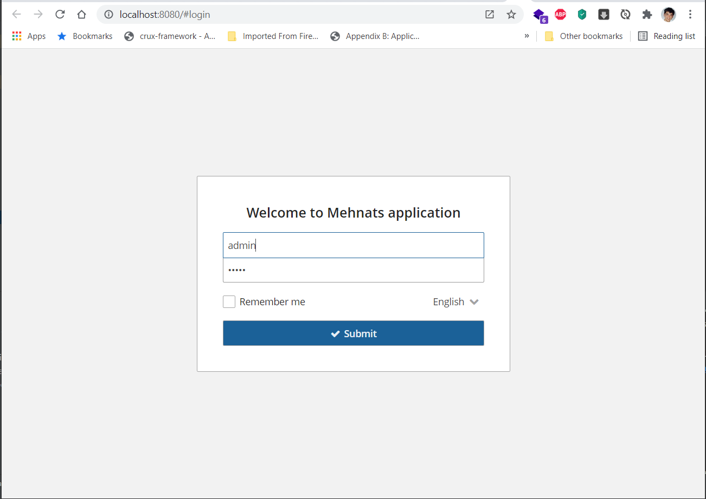The width and height of the screenshot is (706, 499).
Task: Open the circular sync extension icon
Action: tap(626, 15)
